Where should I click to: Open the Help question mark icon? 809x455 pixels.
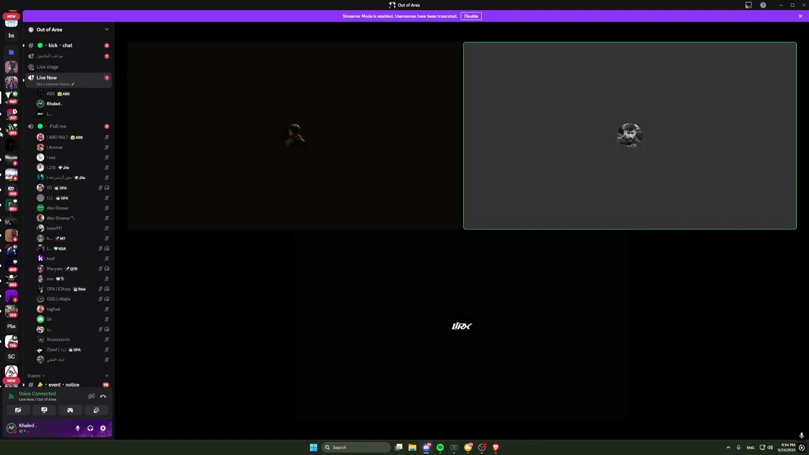(x=763, y=5)
